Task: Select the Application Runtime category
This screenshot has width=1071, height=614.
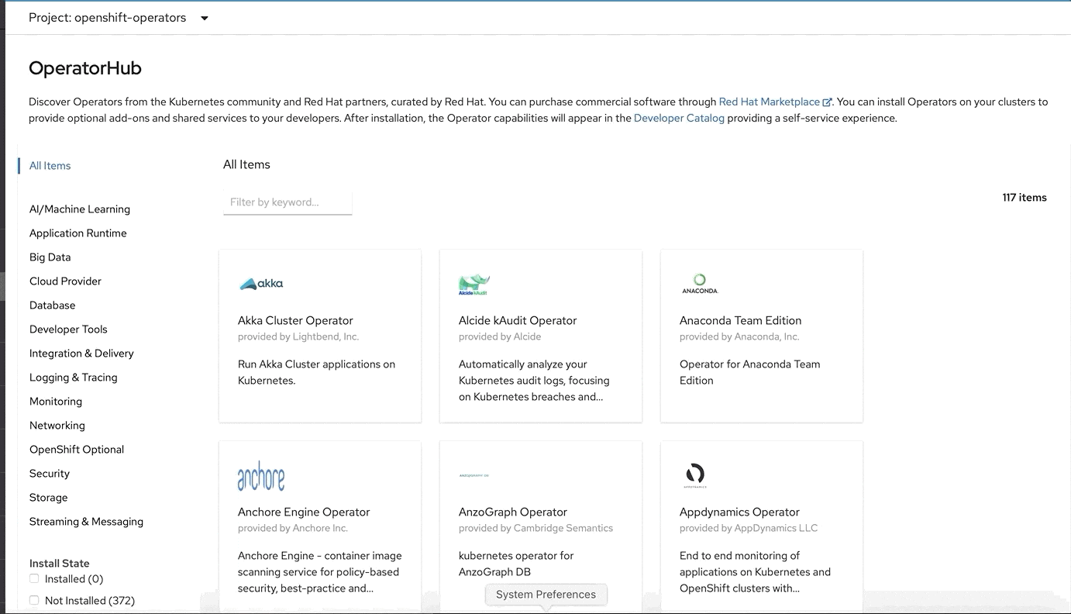Action: 78,233
